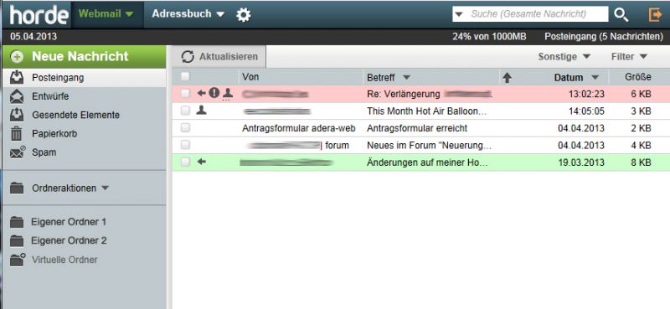Click the Entwürfe drafts envelope icon
Image resolution: width=670 pixels, height=309 pixels.
click(x=17, y=96)
